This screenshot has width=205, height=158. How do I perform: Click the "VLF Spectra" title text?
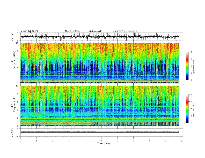coord(29,31)
